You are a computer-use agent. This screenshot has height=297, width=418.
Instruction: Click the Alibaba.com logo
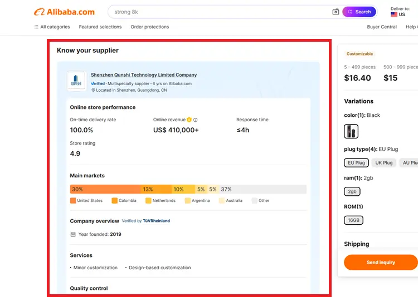pyautogui.click(x=64, y=12)
